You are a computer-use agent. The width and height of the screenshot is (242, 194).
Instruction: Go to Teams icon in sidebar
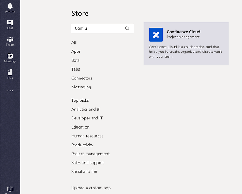point(10,40)
